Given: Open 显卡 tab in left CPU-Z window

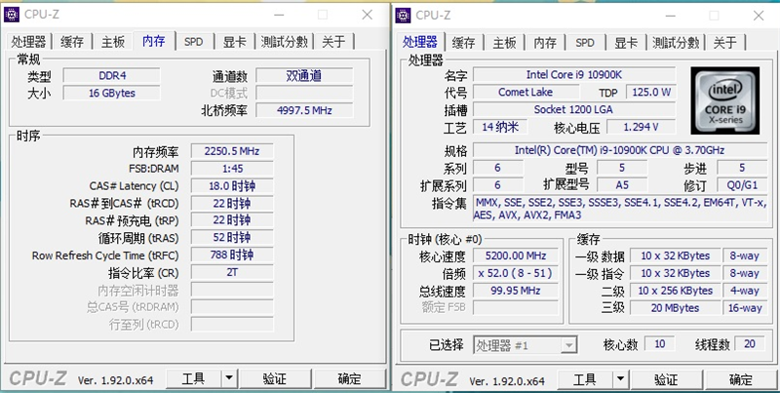Looking at the screenshot, I should click(234, 42).
